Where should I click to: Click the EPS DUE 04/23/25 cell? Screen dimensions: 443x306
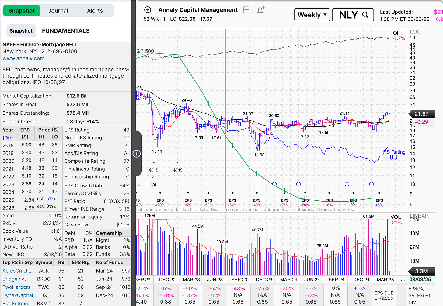(384, 295)
